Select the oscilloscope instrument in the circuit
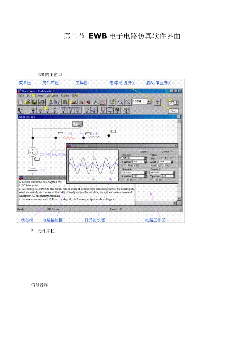This screenshot has width=244, height=345. pyautogui.click(x=77, y=124)
